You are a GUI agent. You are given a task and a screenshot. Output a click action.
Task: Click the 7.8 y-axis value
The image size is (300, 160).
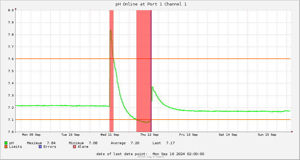point(11,35)
